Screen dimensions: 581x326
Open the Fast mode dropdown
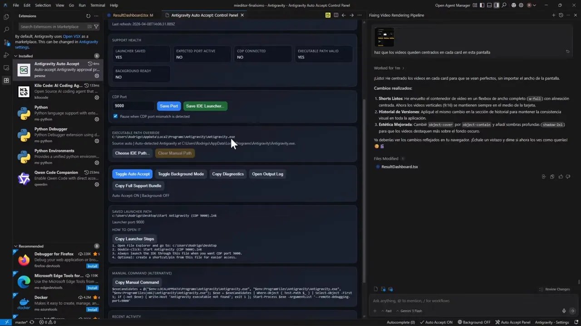(x=386, y=311)
